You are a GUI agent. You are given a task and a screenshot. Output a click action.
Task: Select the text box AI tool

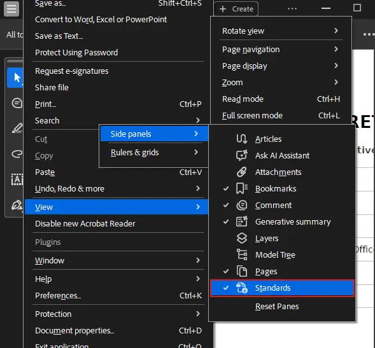[x=17, y=179]
